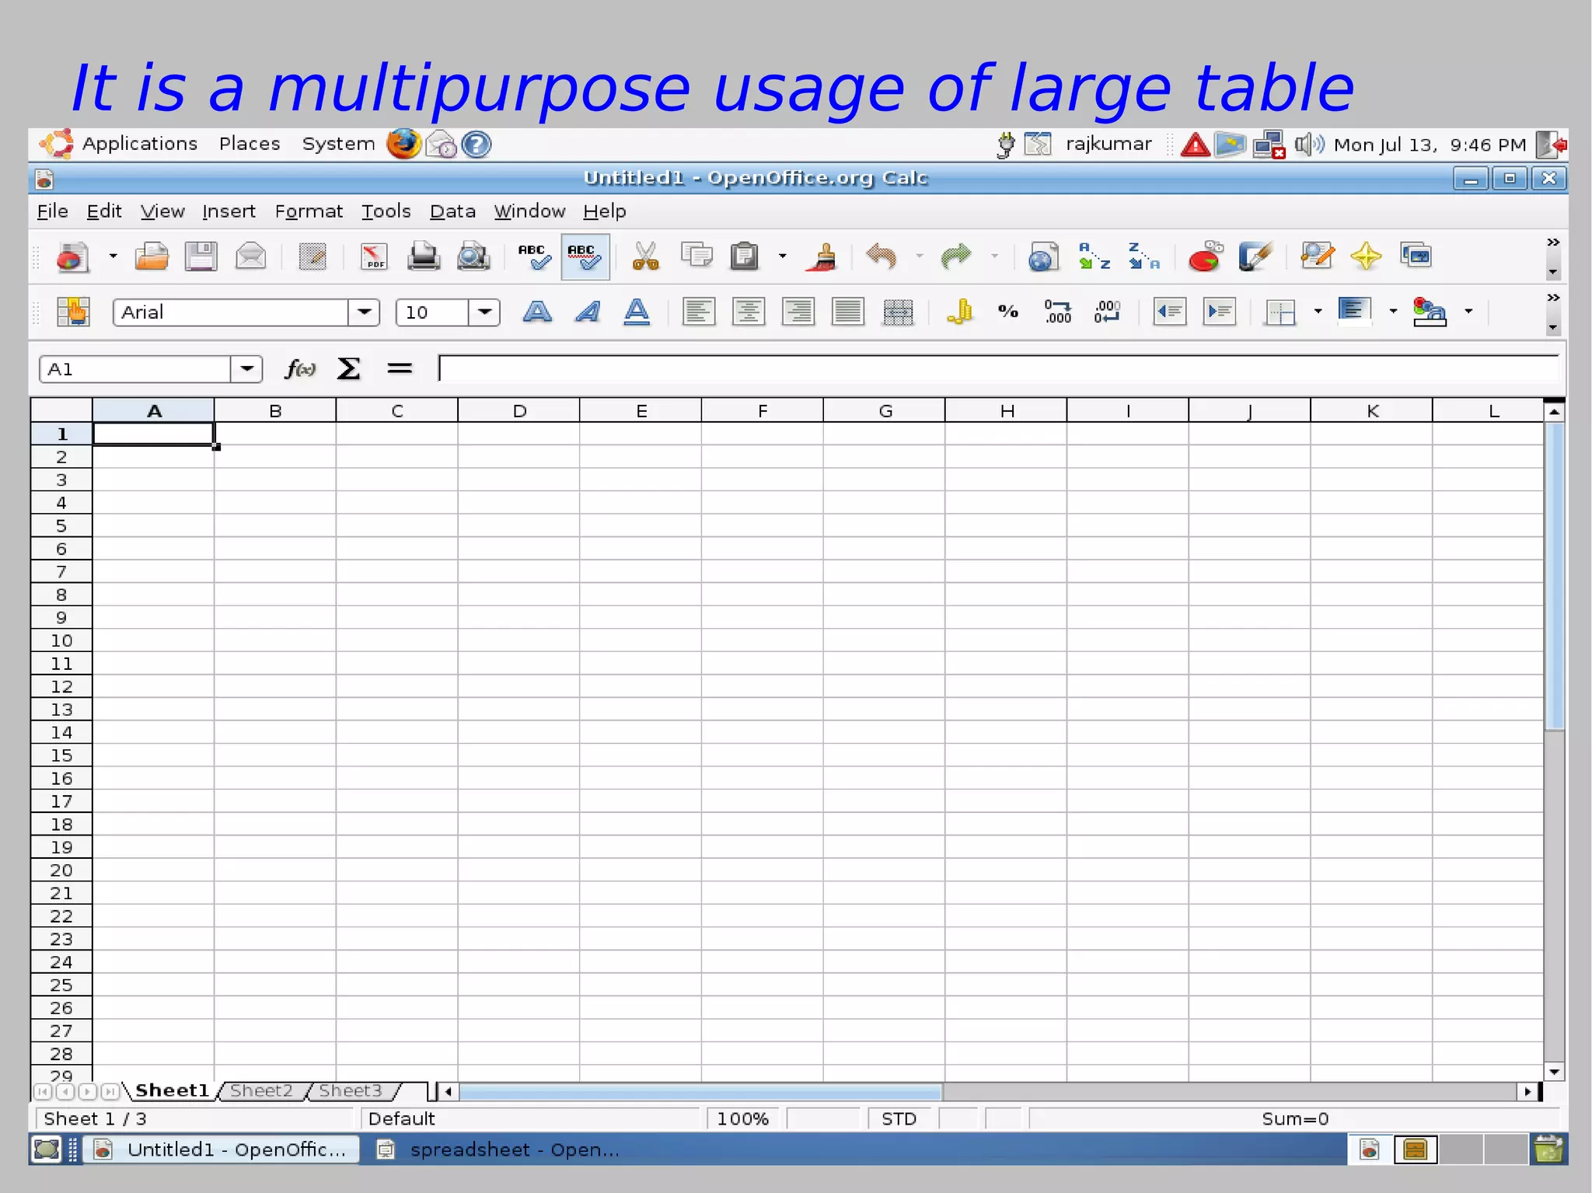The width and height of the screenshot is (1592, 1193).
Task: Toggle AutoSpellcheck button
Action: pyautogui.click(x=585, y=256)
